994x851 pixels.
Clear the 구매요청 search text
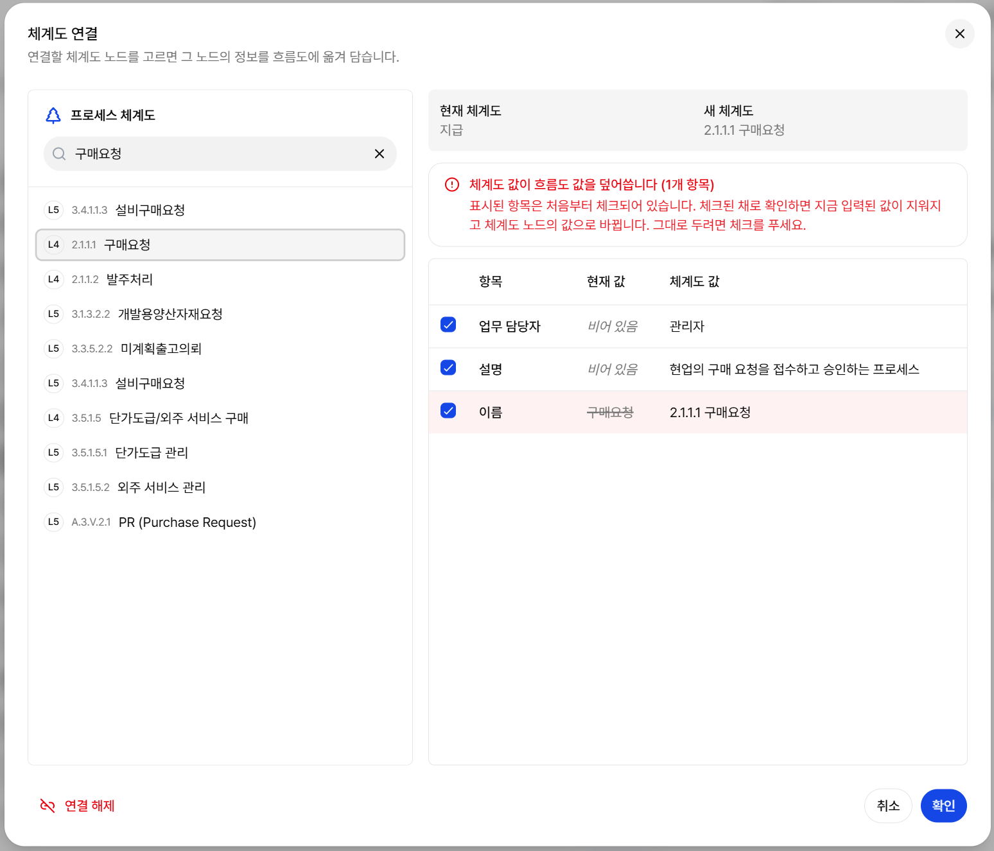(x=379, y=153)
